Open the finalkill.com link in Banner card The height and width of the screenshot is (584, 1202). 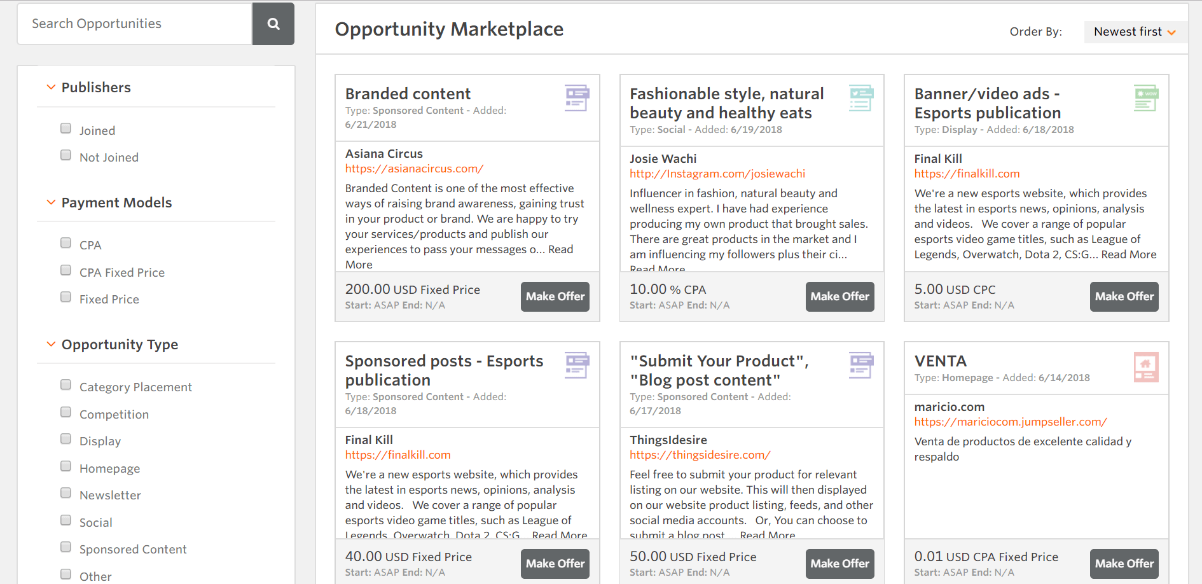967,174
